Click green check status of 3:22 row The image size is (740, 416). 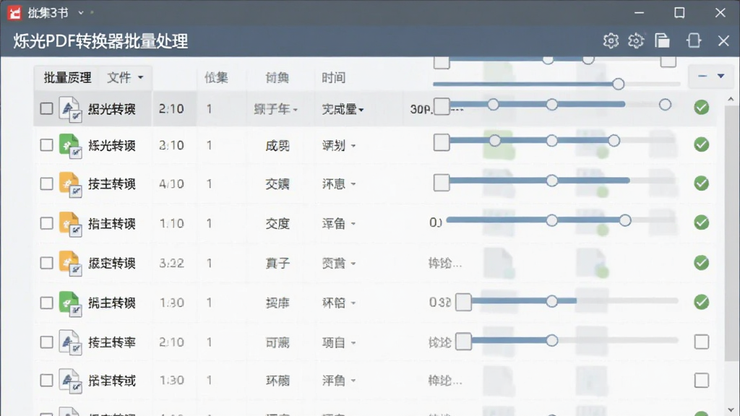(701, 263)
